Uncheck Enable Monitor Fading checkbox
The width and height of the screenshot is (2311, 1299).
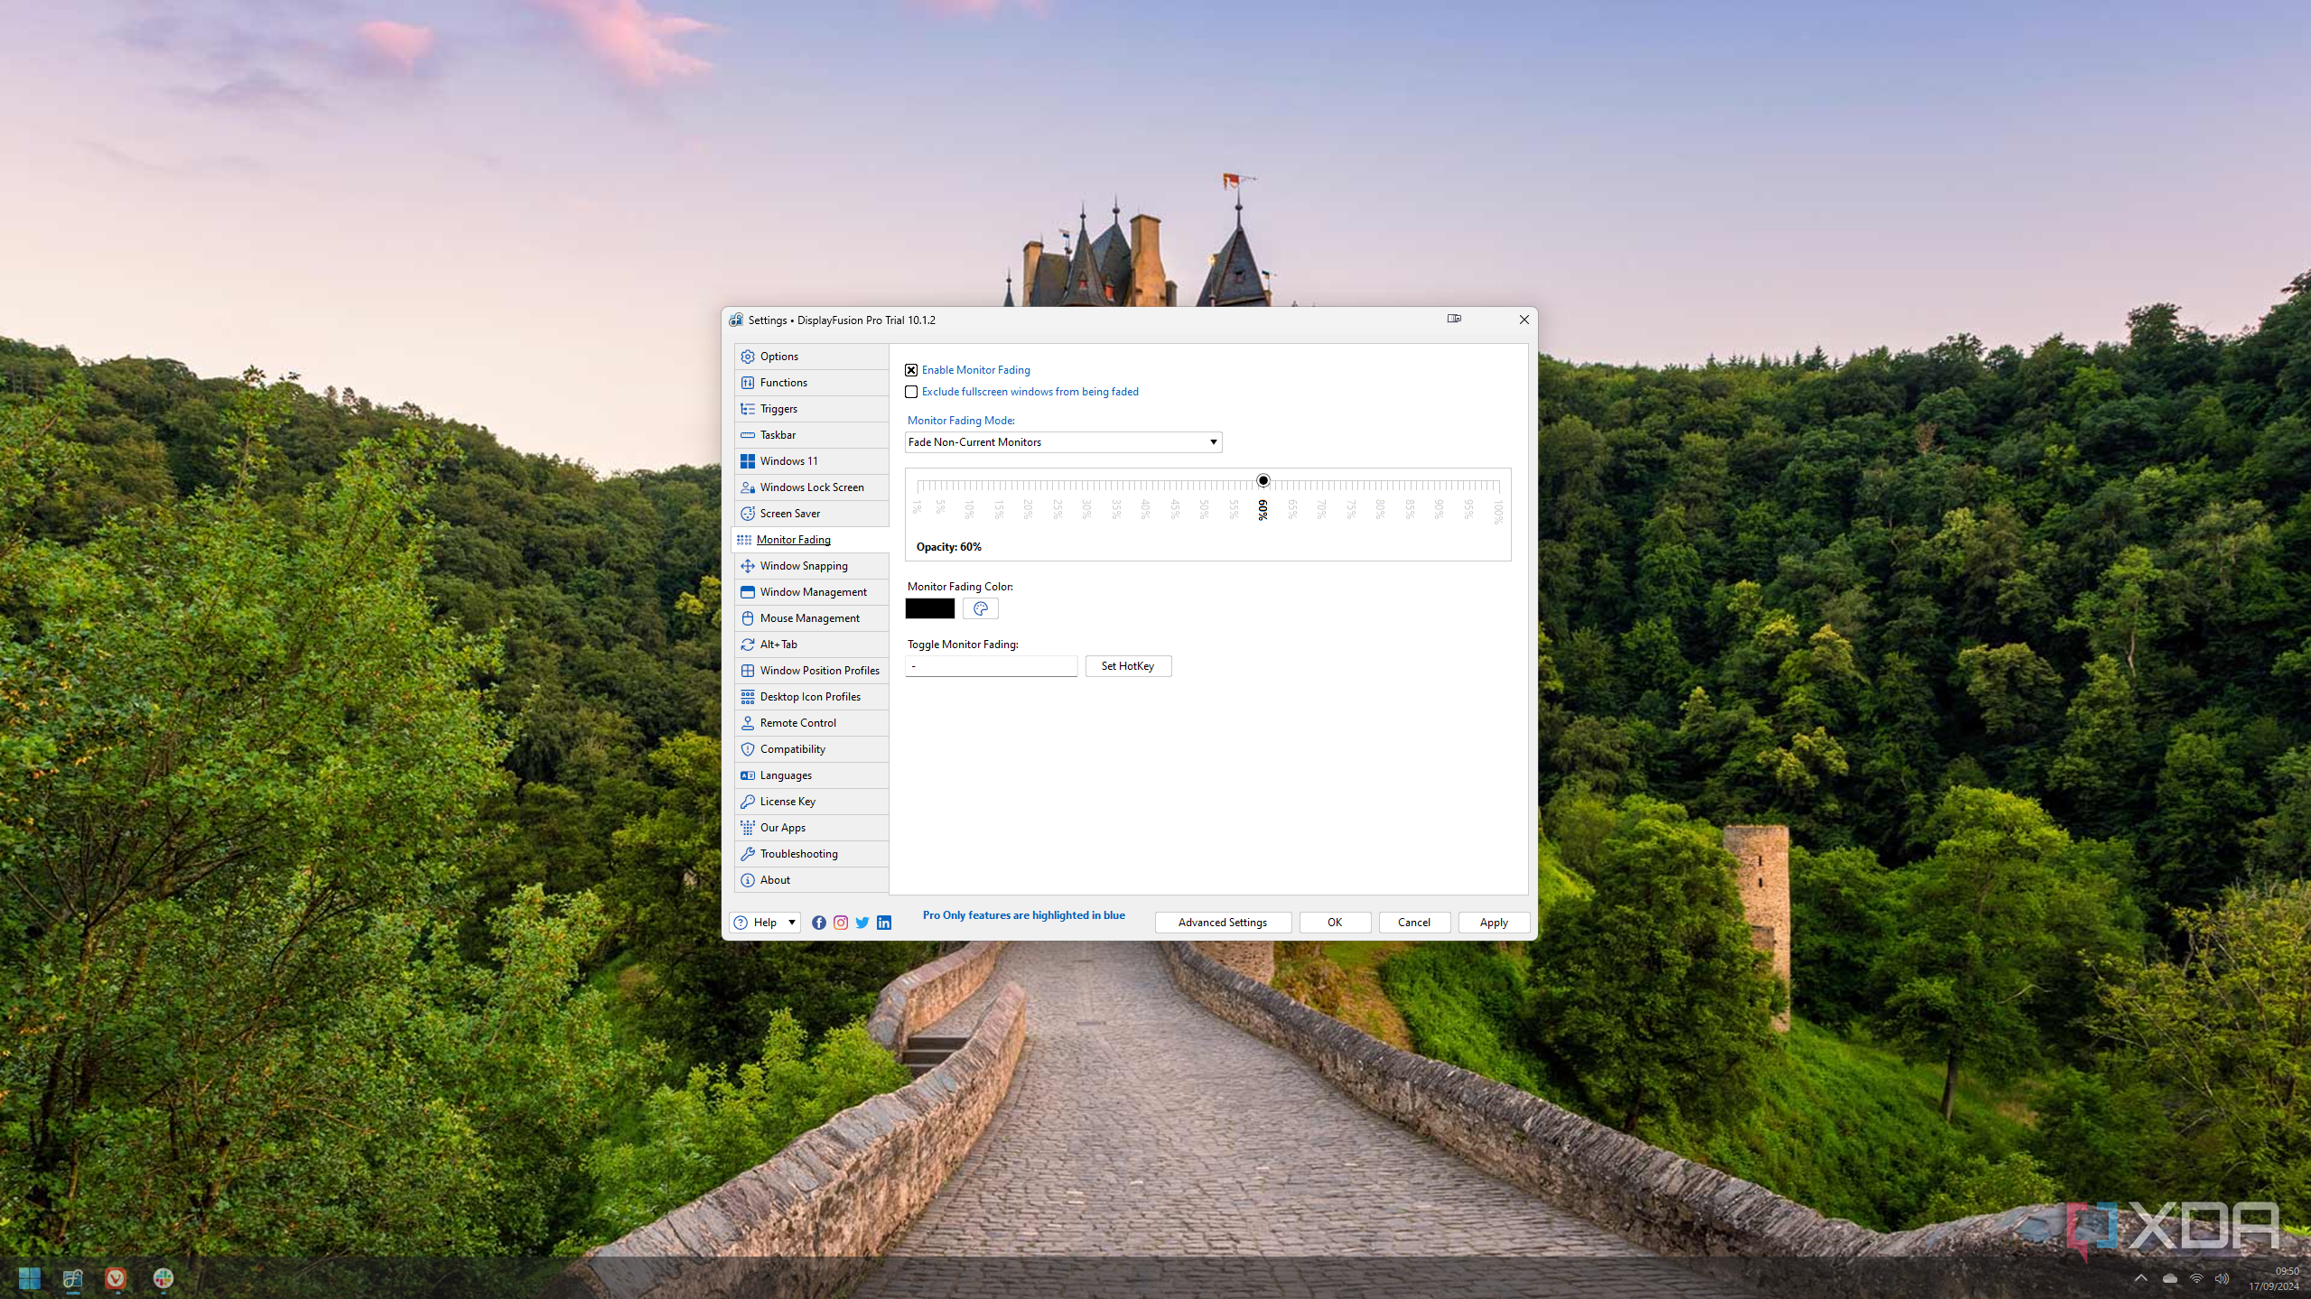pyautogui.click(x=911, y=370)
